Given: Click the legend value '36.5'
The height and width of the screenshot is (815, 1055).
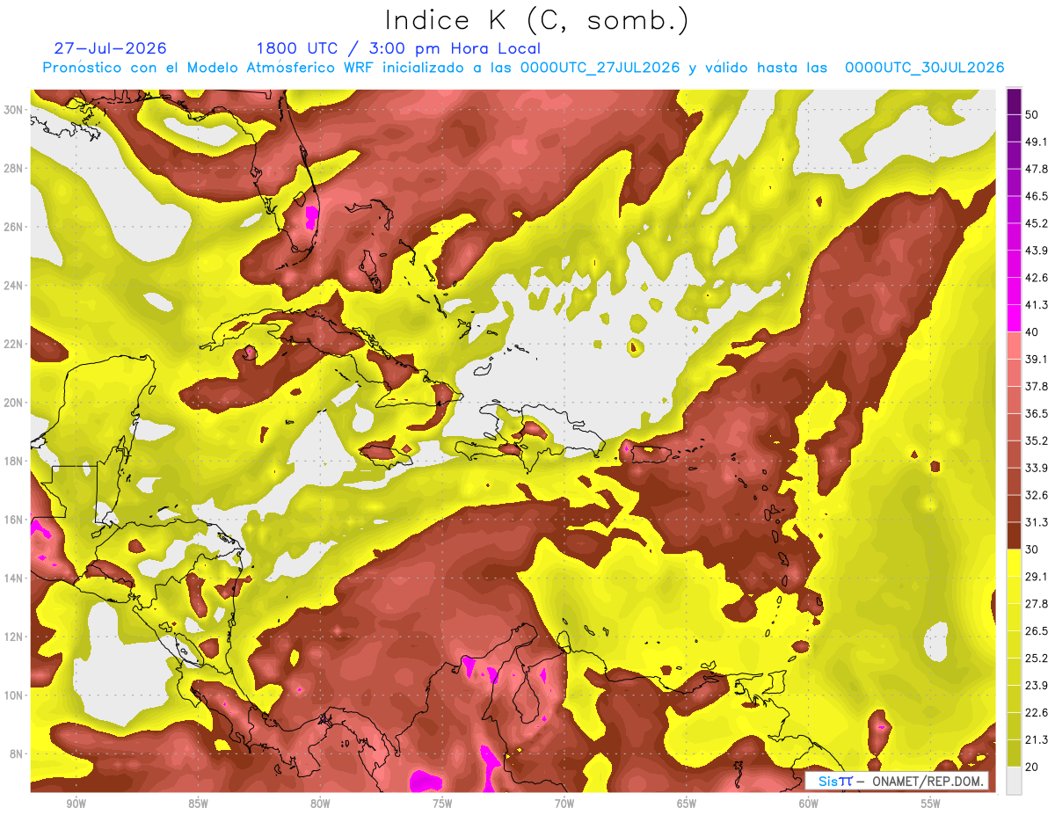Looking at the screenshot, I should [x=1037, y=413].
